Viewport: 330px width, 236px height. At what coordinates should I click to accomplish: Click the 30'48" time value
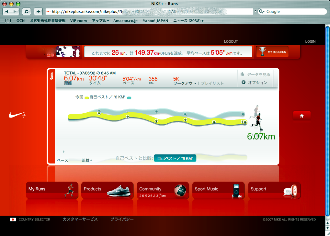tap(98, 78)
